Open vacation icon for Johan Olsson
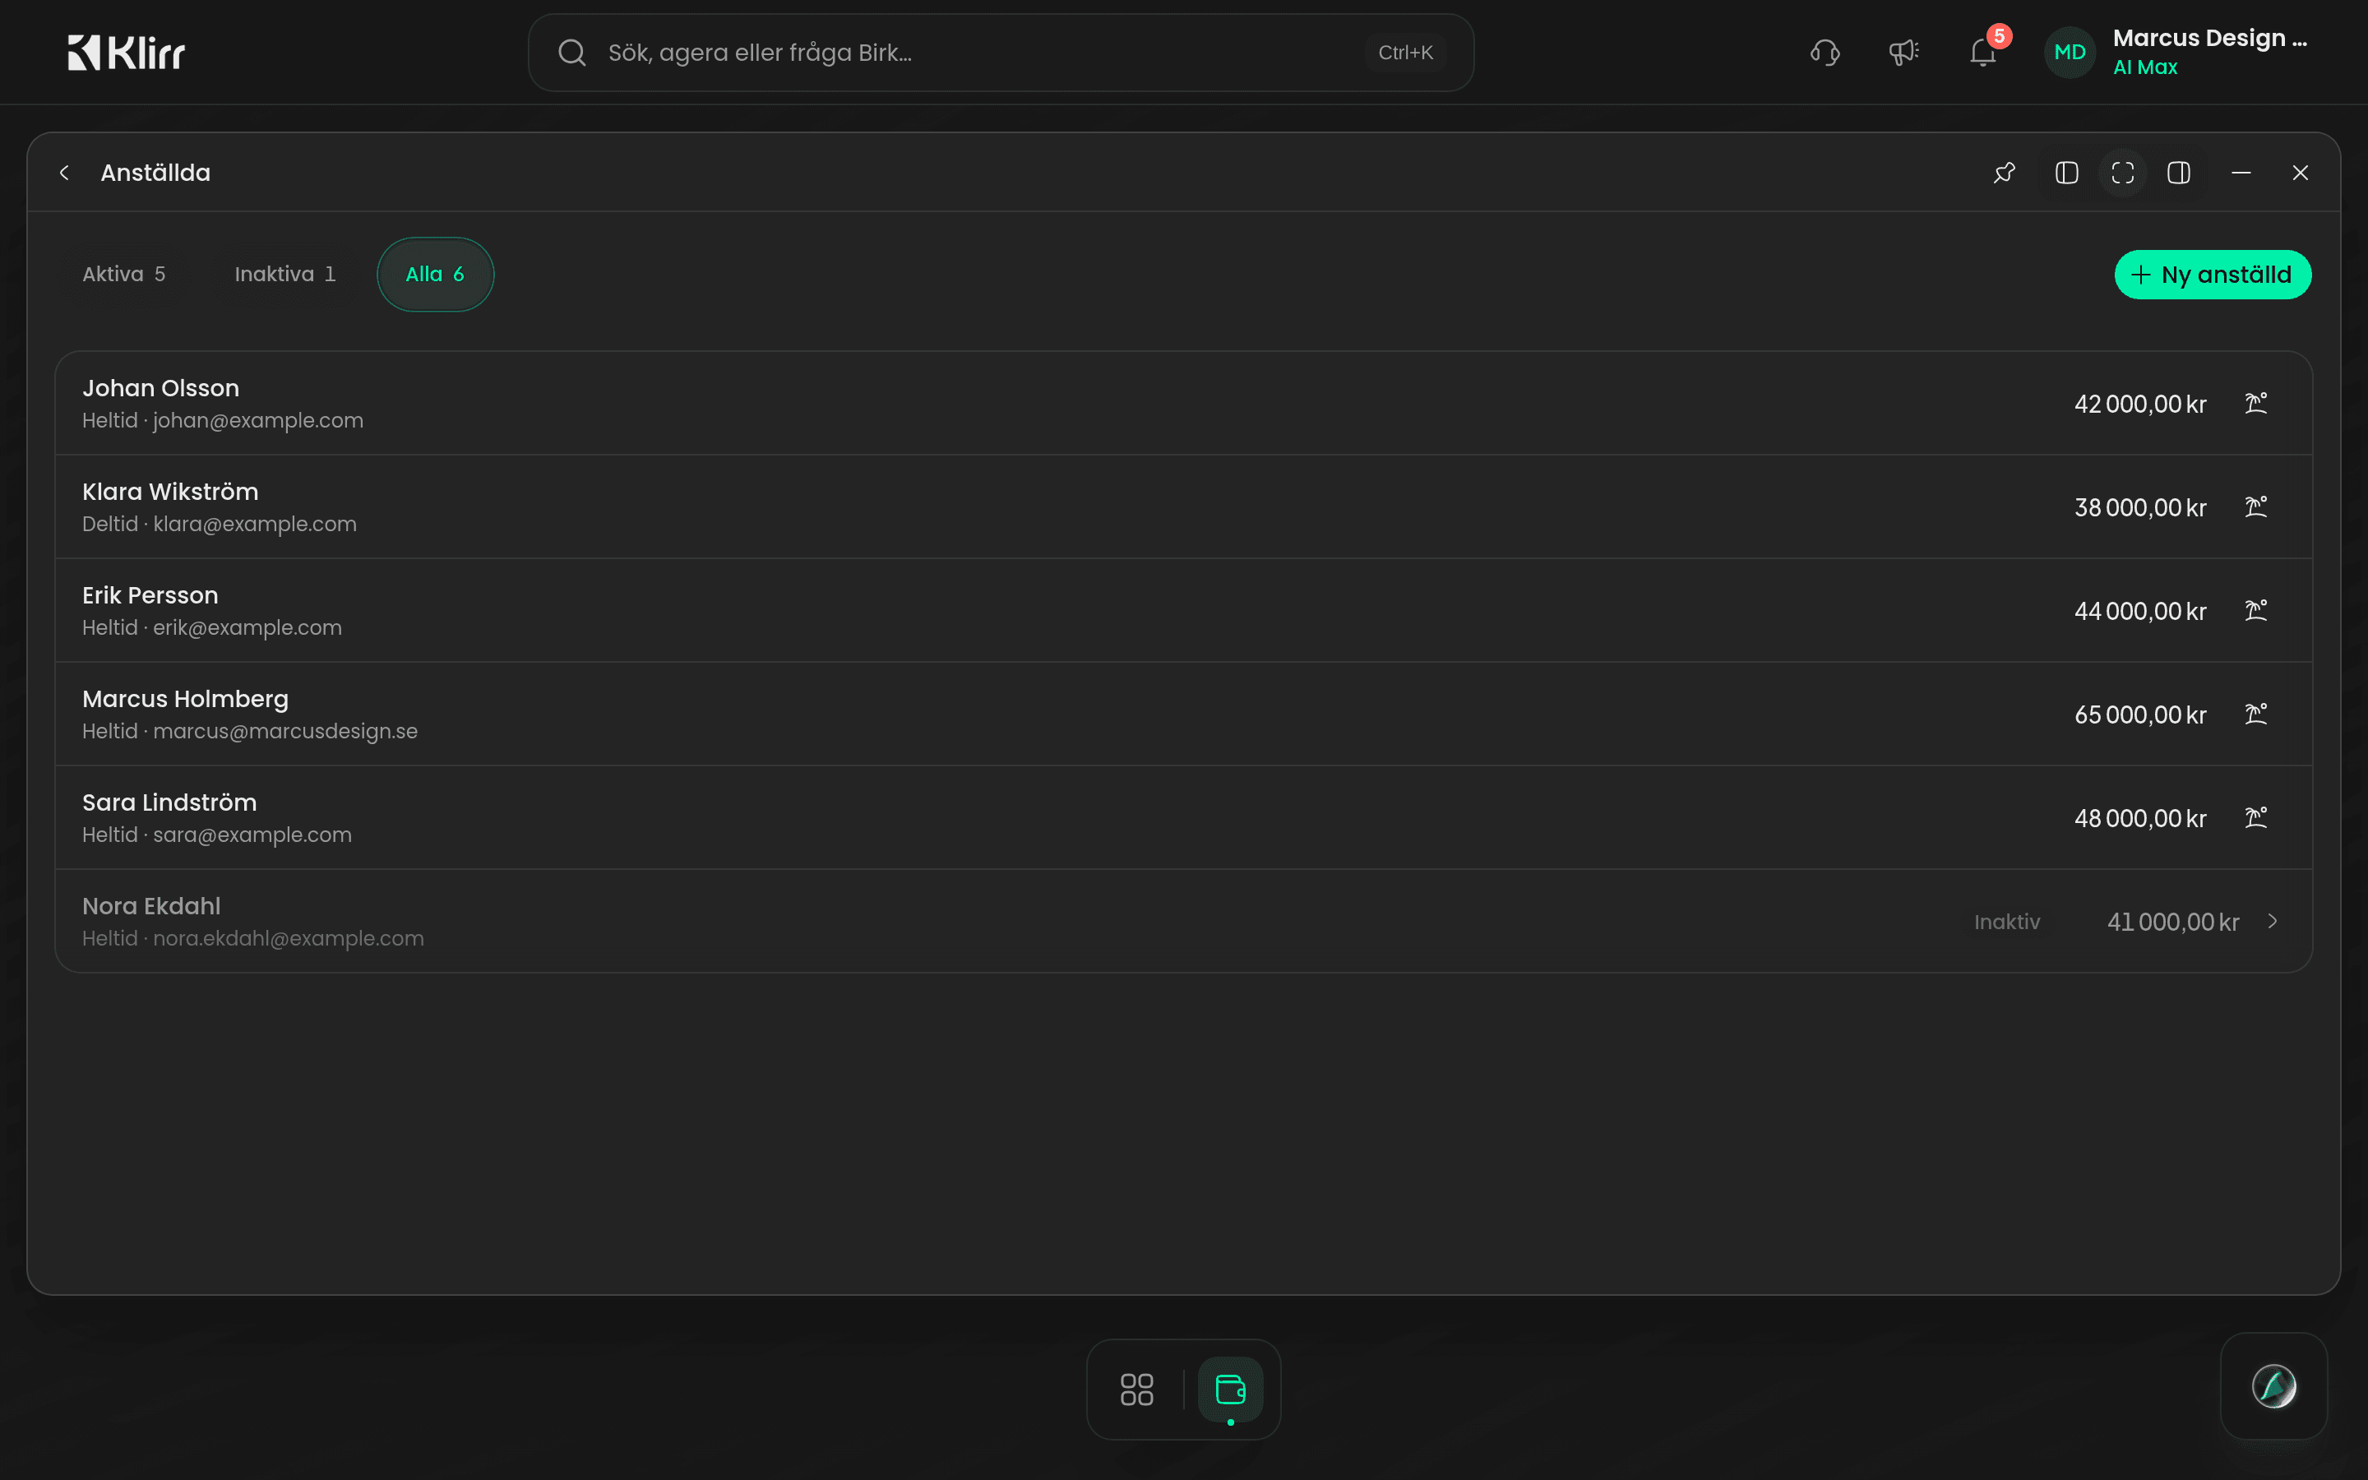The height and width of the screenshot is (1480, 2368). (2255, 405)
